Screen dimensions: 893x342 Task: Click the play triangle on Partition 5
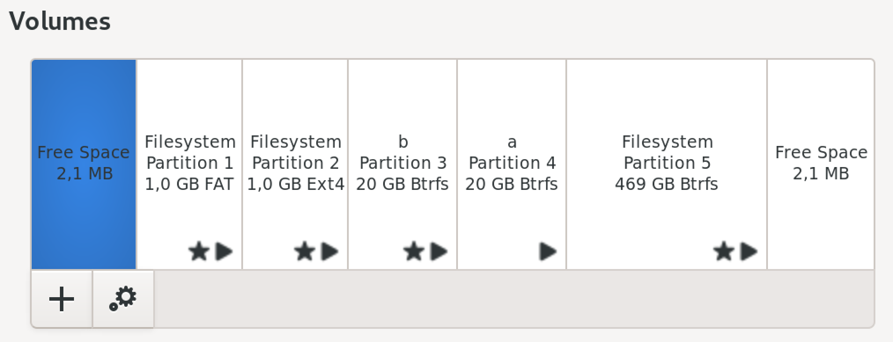tap(749, 252)
